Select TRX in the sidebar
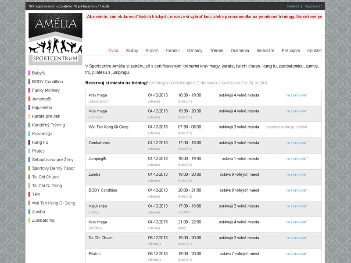Image resolution: width=351 pixels, height=263 pixels. (36, 194)
